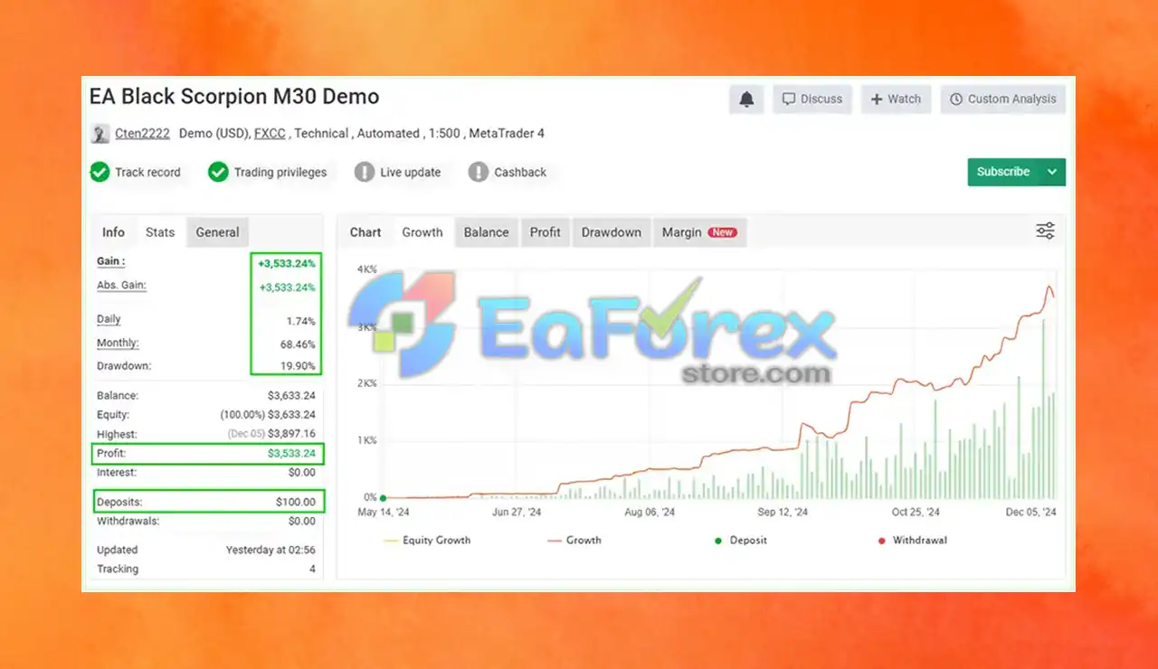The image size is (1158, 669).
Task: Select the Profit chart tab
Action: click(x=546, y=232)
